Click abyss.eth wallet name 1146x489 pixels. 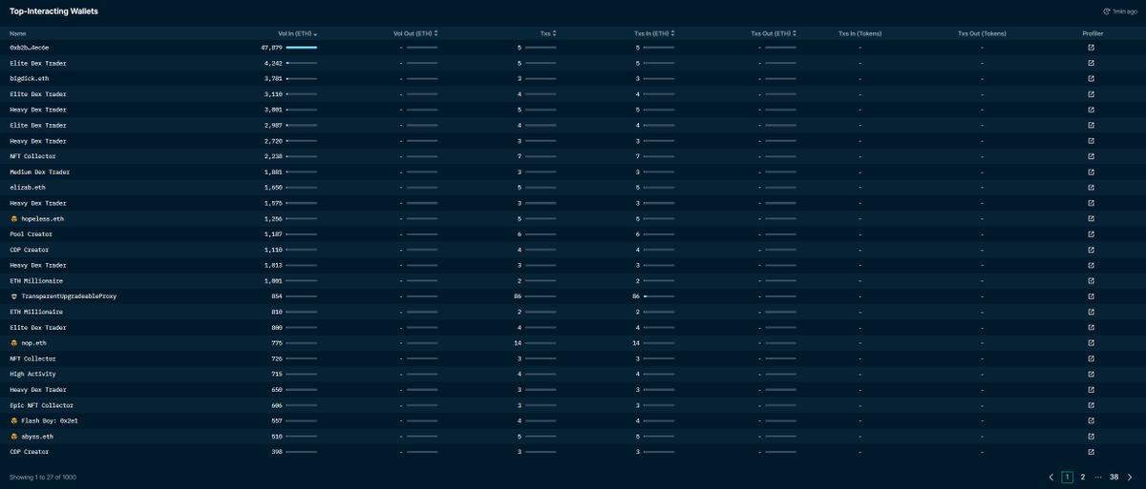37,437
